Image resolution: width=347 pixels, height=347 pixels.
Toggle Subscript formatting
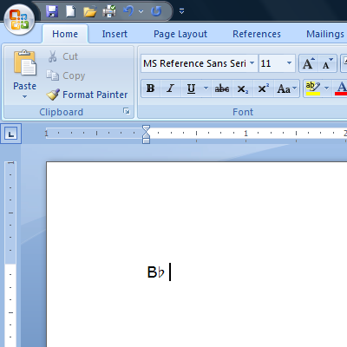coord(242,89)
